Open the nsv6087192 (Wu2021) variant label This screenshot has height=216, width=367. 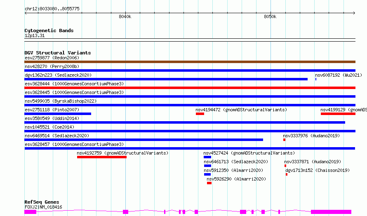(339, 75)
